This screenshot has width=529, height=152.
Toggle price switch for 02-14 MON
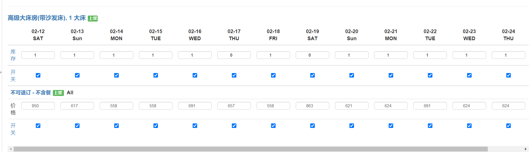116,126
